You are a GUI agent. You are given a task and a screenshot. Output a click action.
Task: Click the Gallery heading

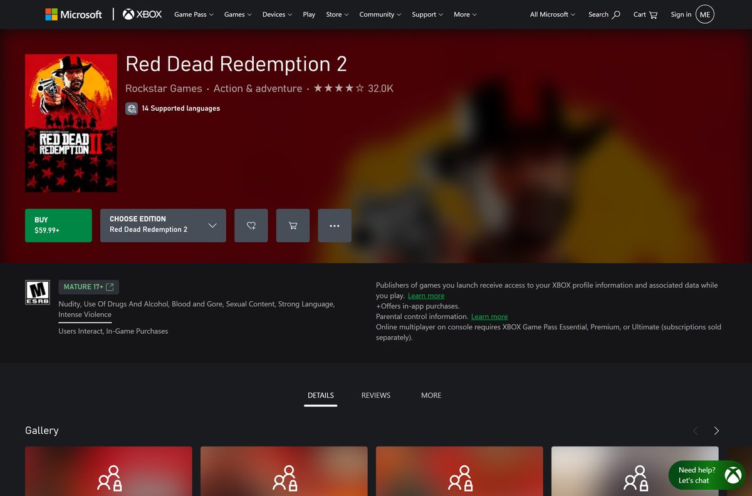coord(42,430)
